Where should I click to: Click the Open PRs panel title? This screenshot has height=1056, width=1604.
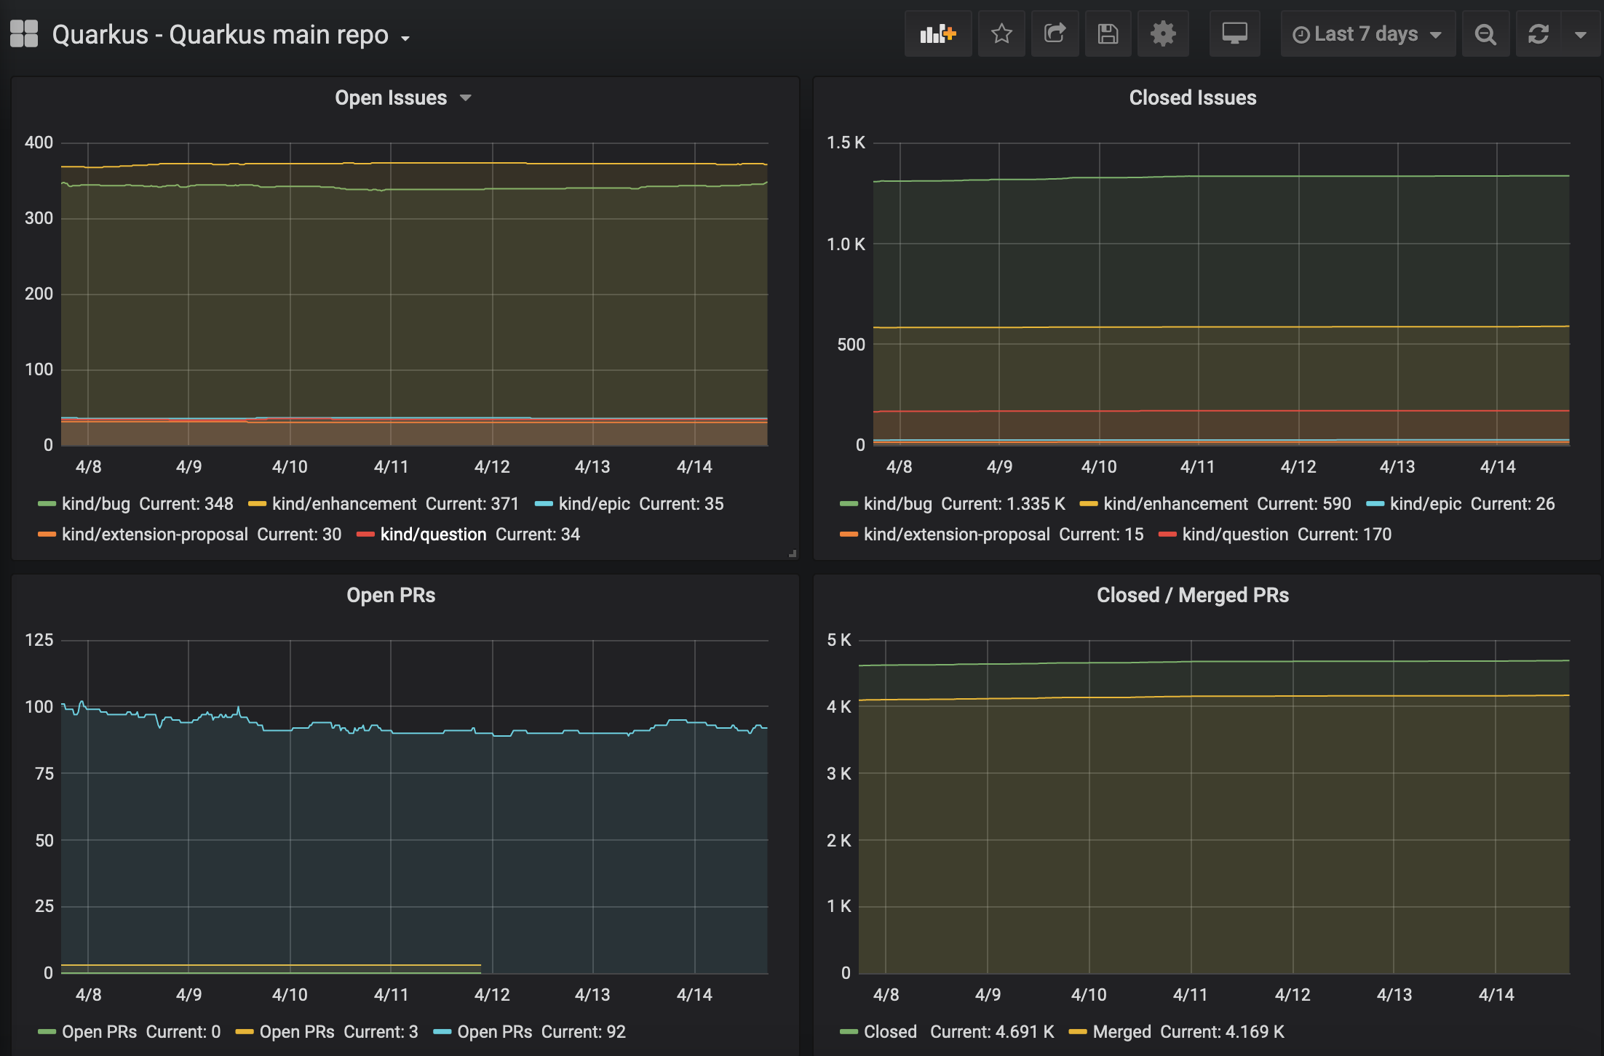391,595
